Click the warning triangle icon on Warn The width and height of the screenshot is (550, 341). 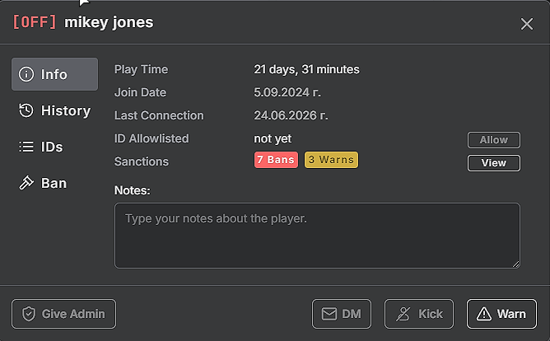(x=484, y=314)
